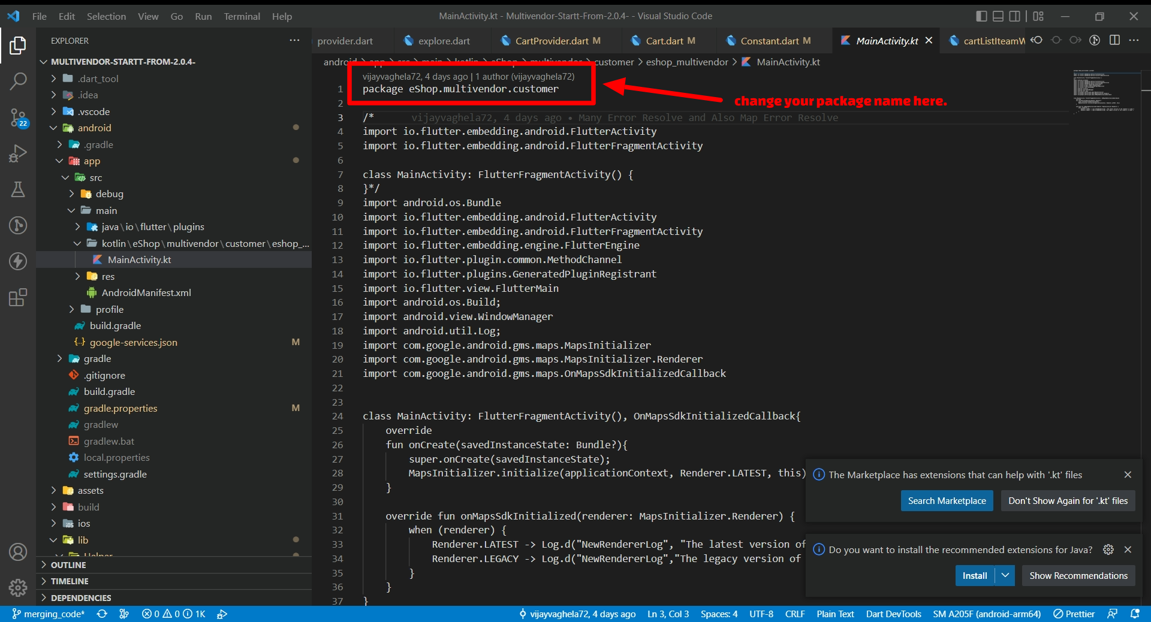Open Run and Debug view
The width and height of the screenshot is (1151, 622).
pos(18,153)
